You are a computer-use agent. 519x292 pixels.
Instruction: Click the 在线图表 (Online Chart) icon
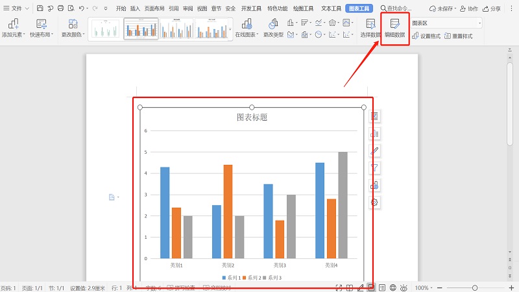(247, 25)
